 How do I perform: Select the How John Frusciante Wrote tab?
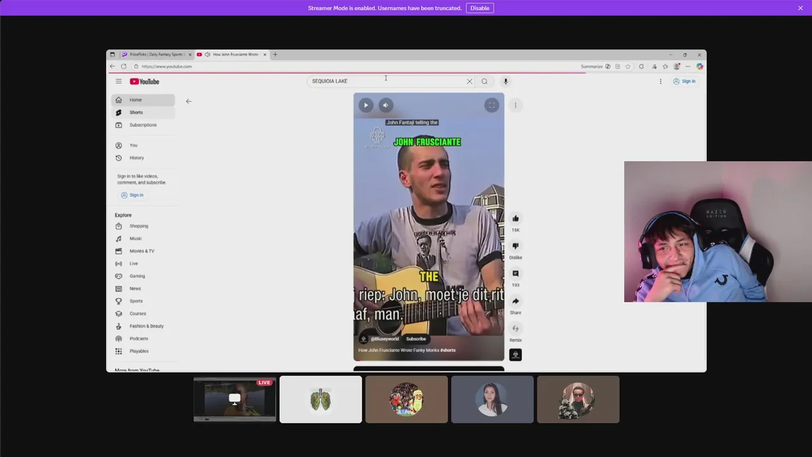click(x=231, y=55)
